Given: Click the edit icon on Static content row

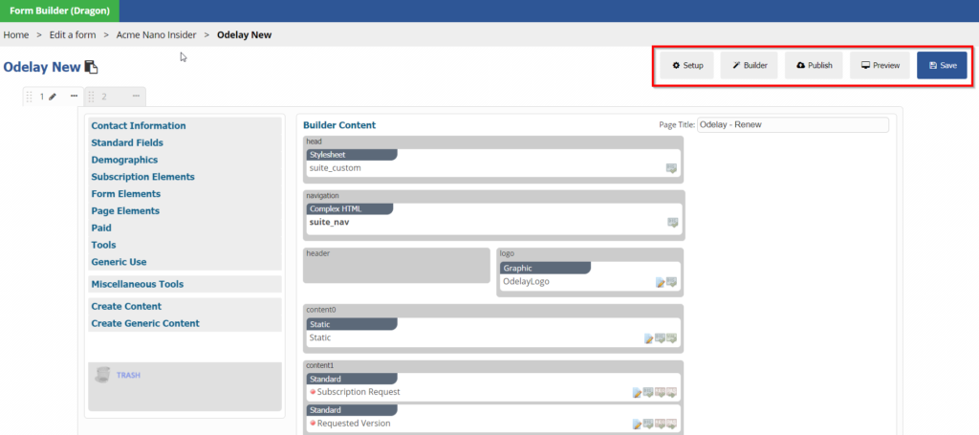Looking at the screenshot, I should click(649, 338).
